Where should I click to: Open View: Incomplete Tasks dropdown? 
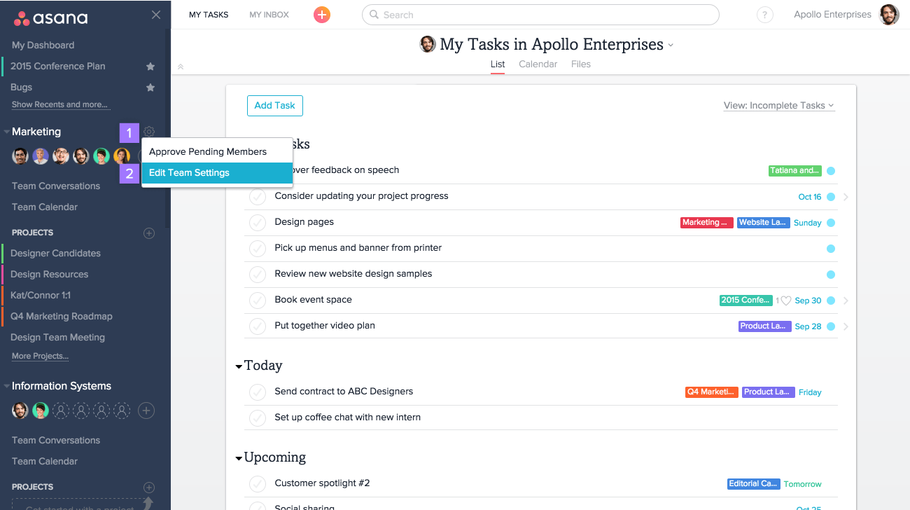(779, 106)
